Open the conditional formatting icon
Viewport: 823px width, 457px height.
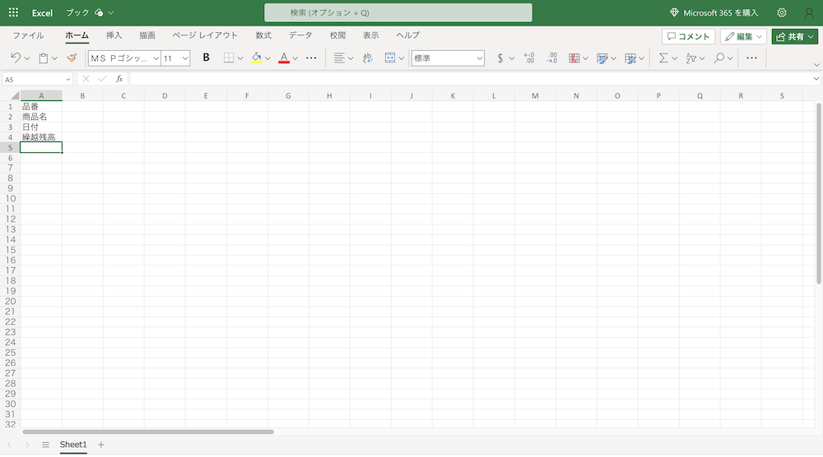pyautogui.click(x=574, y=58)
